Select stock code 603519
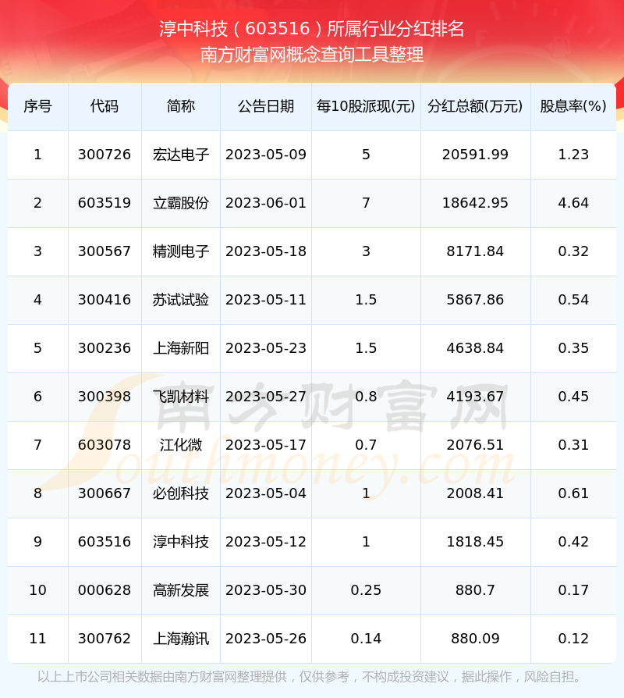Viewport: 624px width, 698px height. pyautogui.click(x=105, y=203)
